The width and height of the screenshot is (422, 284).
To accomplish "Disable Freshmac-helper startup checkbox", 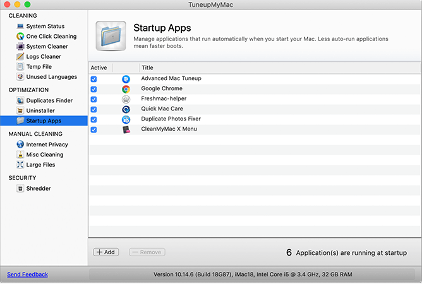I will click(x=93, y=99).
